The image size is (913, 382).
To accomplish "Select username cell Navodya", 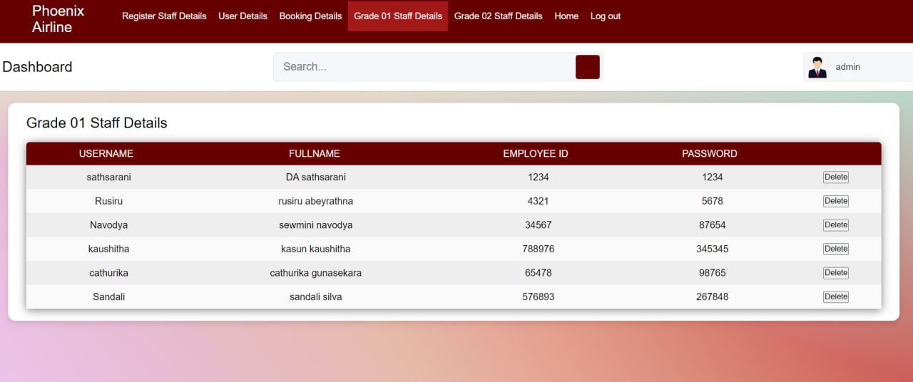I will (109, 224).
